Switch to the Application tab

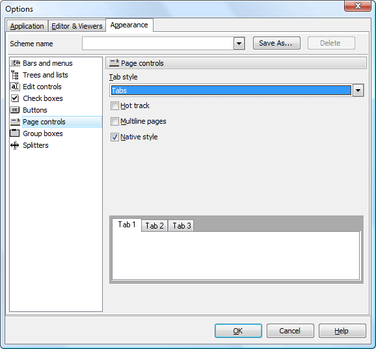click(x=27, y=26)
